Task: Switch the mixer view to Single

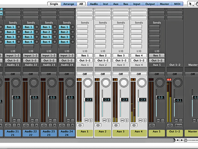Action: click(54, 4)
